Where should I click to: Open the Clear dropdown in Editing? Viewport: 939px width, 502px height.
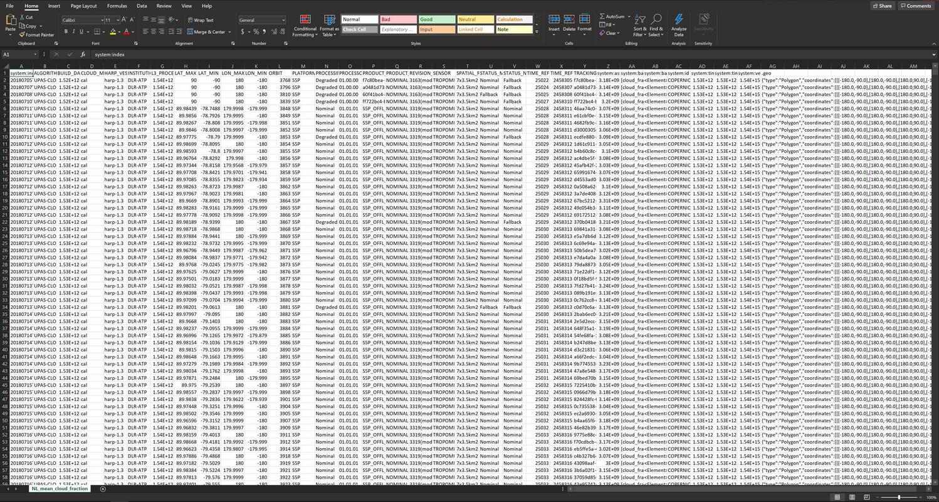pyautogui.click(x=610, y=33)
